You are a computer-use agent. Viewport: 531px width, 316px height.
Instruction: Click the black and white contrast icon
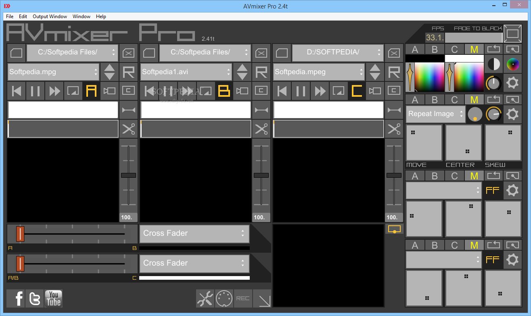[x=493, y=64]
